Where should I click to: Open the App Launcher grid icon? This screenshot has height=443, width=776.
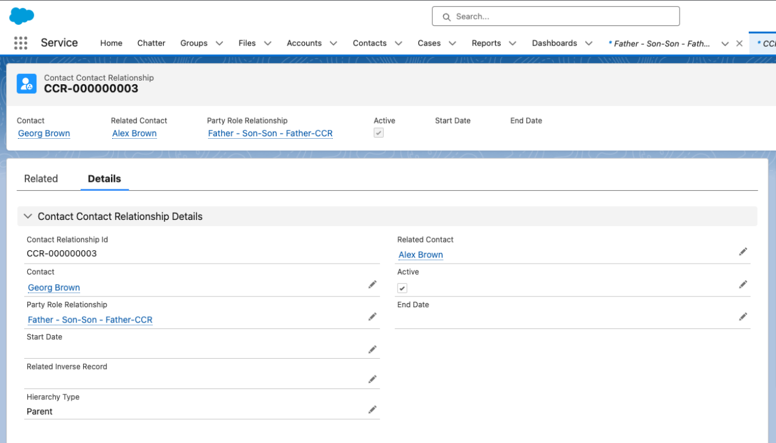pyautogui.click(x=21, y=43)
